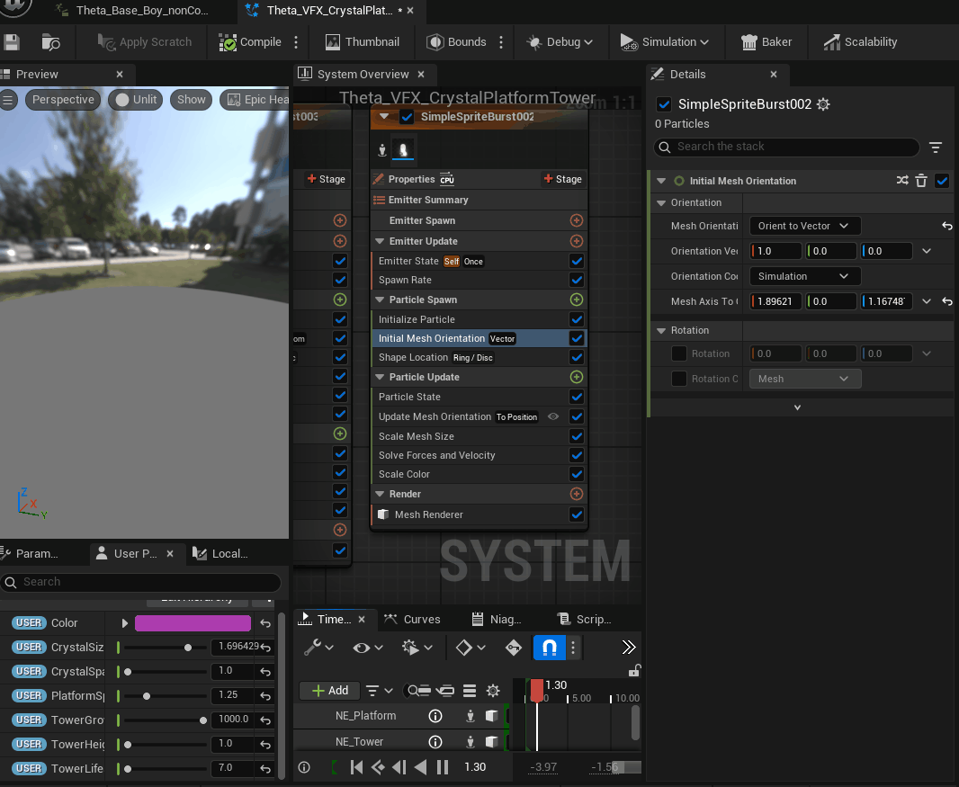Viewport: 959px width, 787px height.
Task: Open SimpleSpriteBurst002 settings gear in Details
Action: [x=823, y=104]
